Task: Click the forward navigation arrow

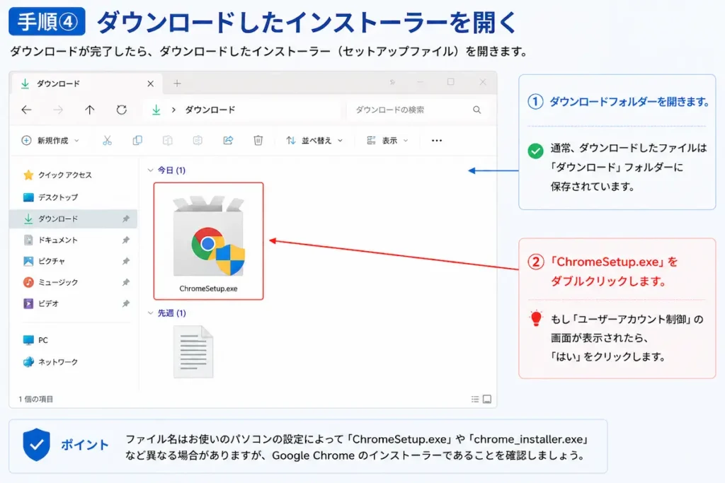Action: (58, 110)
